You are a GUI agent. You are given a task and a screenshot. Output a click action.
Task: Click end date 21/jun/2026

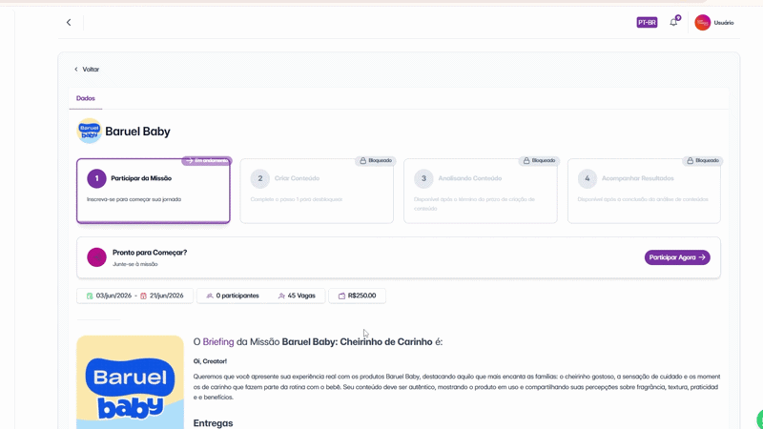[x=166, y=296]
